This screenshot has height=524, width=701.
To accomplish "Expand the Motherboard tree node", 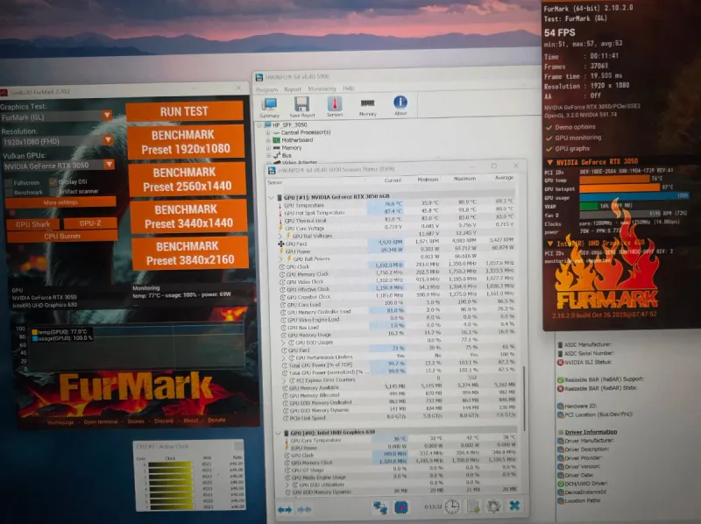I will (268, 140).
